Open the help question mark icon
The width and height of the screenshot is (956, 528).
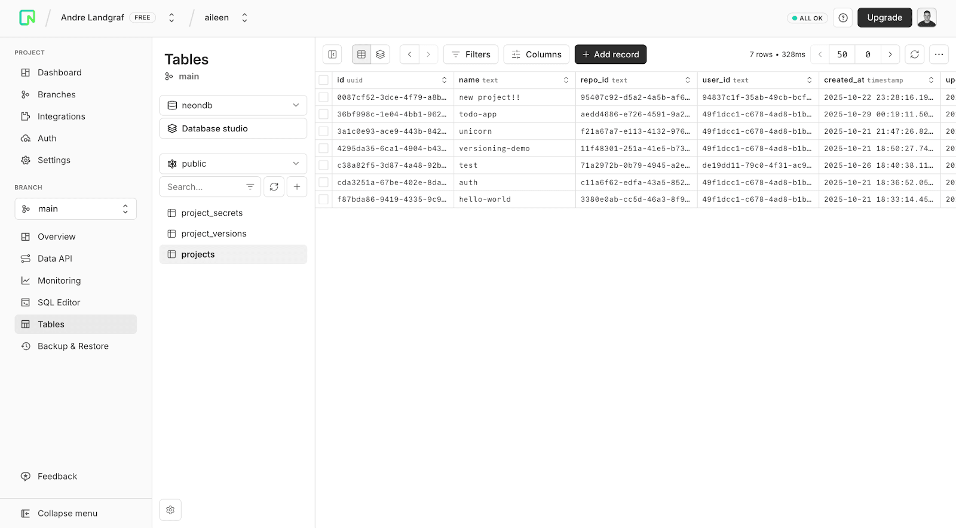coord(843,18)
